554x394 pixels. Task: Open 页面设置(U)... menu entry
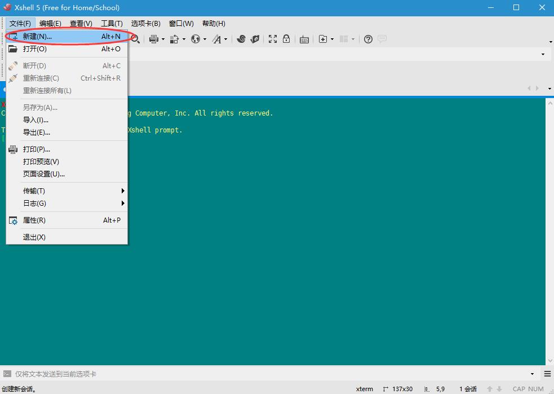[x=67, y=174]
